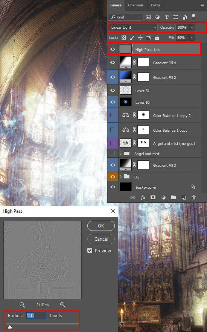
Task: Select Angel and mist (merged) mask thumbnail
Action: click(143, 143)
